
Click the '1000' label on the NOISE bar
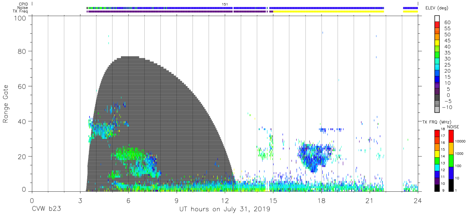[460, 153]
